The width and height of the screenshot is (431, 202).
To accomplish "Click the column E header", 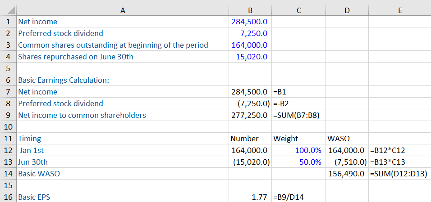I will 399,8.
